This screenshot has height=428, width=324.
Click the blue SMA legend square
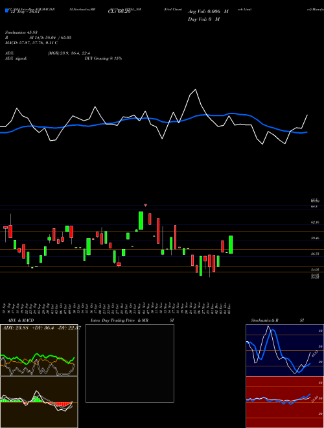coord(7,10)
